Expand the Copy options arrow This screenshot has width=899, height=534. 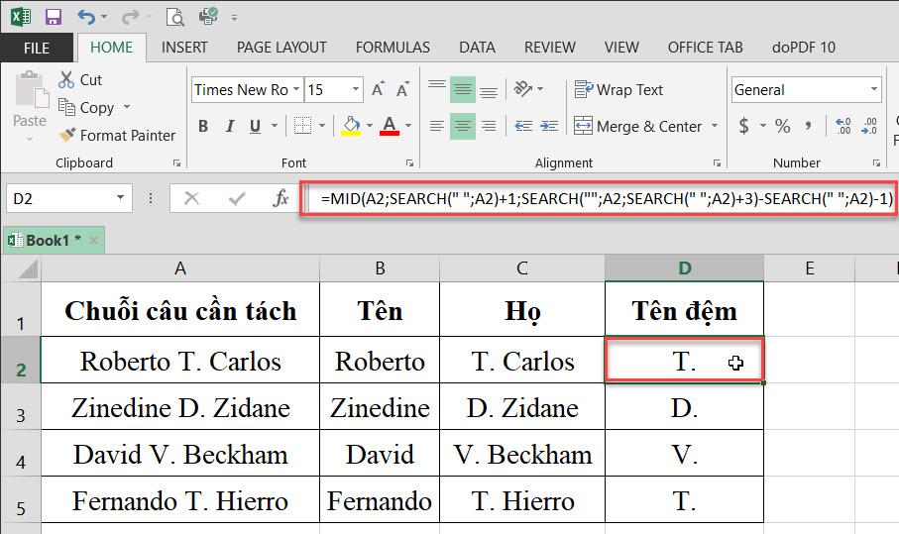click(127, 107)
